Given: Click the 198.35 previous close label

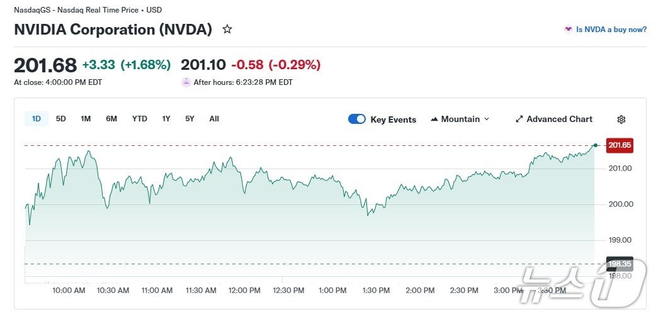Looking at the screenshot, I should click(619, 264).
